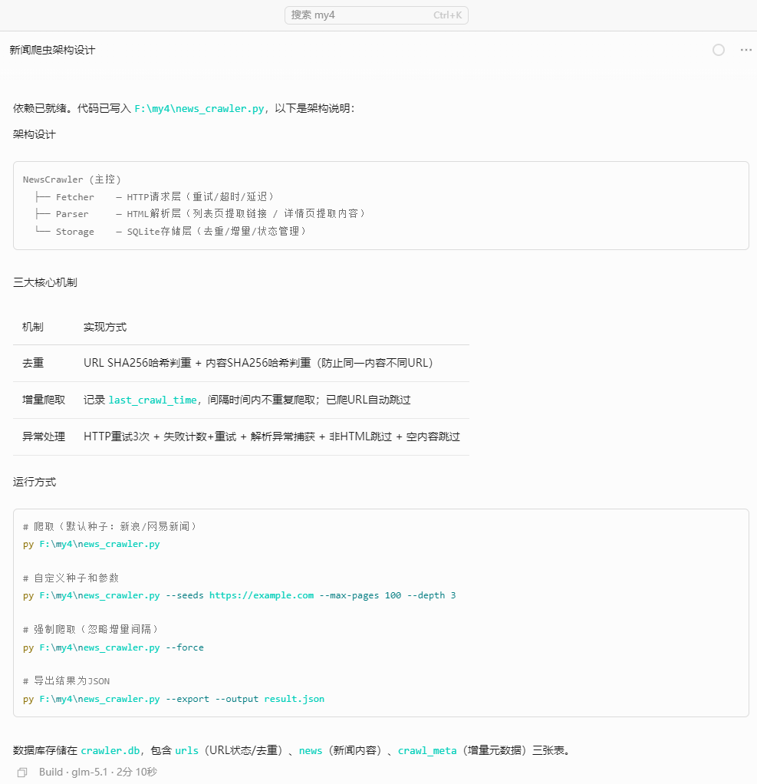Click the 三大核心机制 section heading
The image size is (757, 784).
coord(44,282)
